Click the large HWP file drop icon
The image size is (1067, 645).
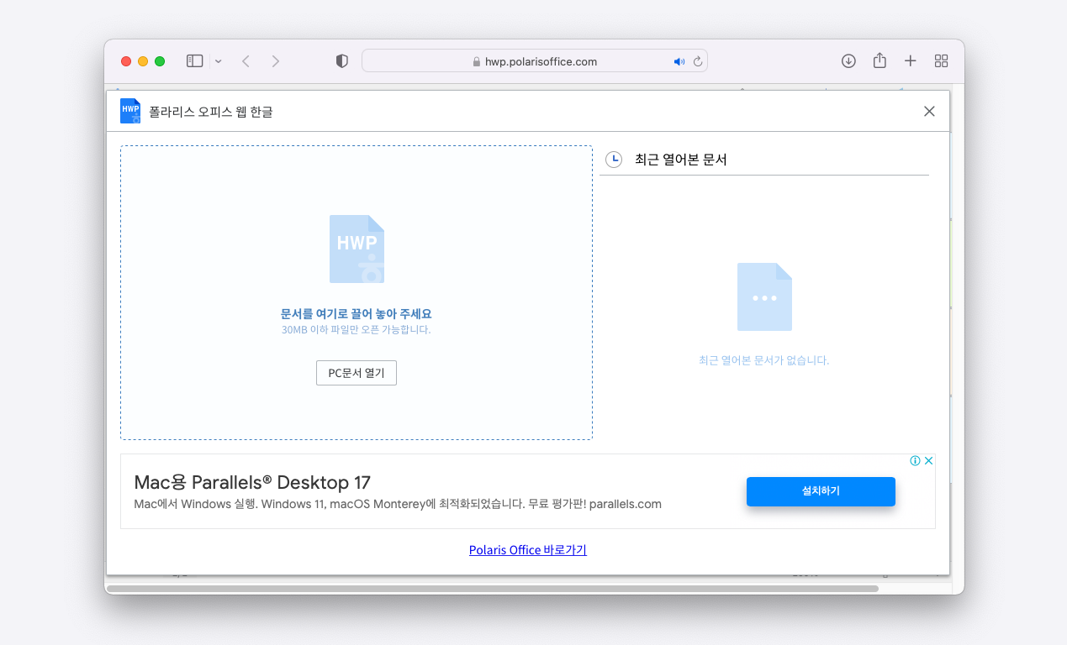point(357,249)
